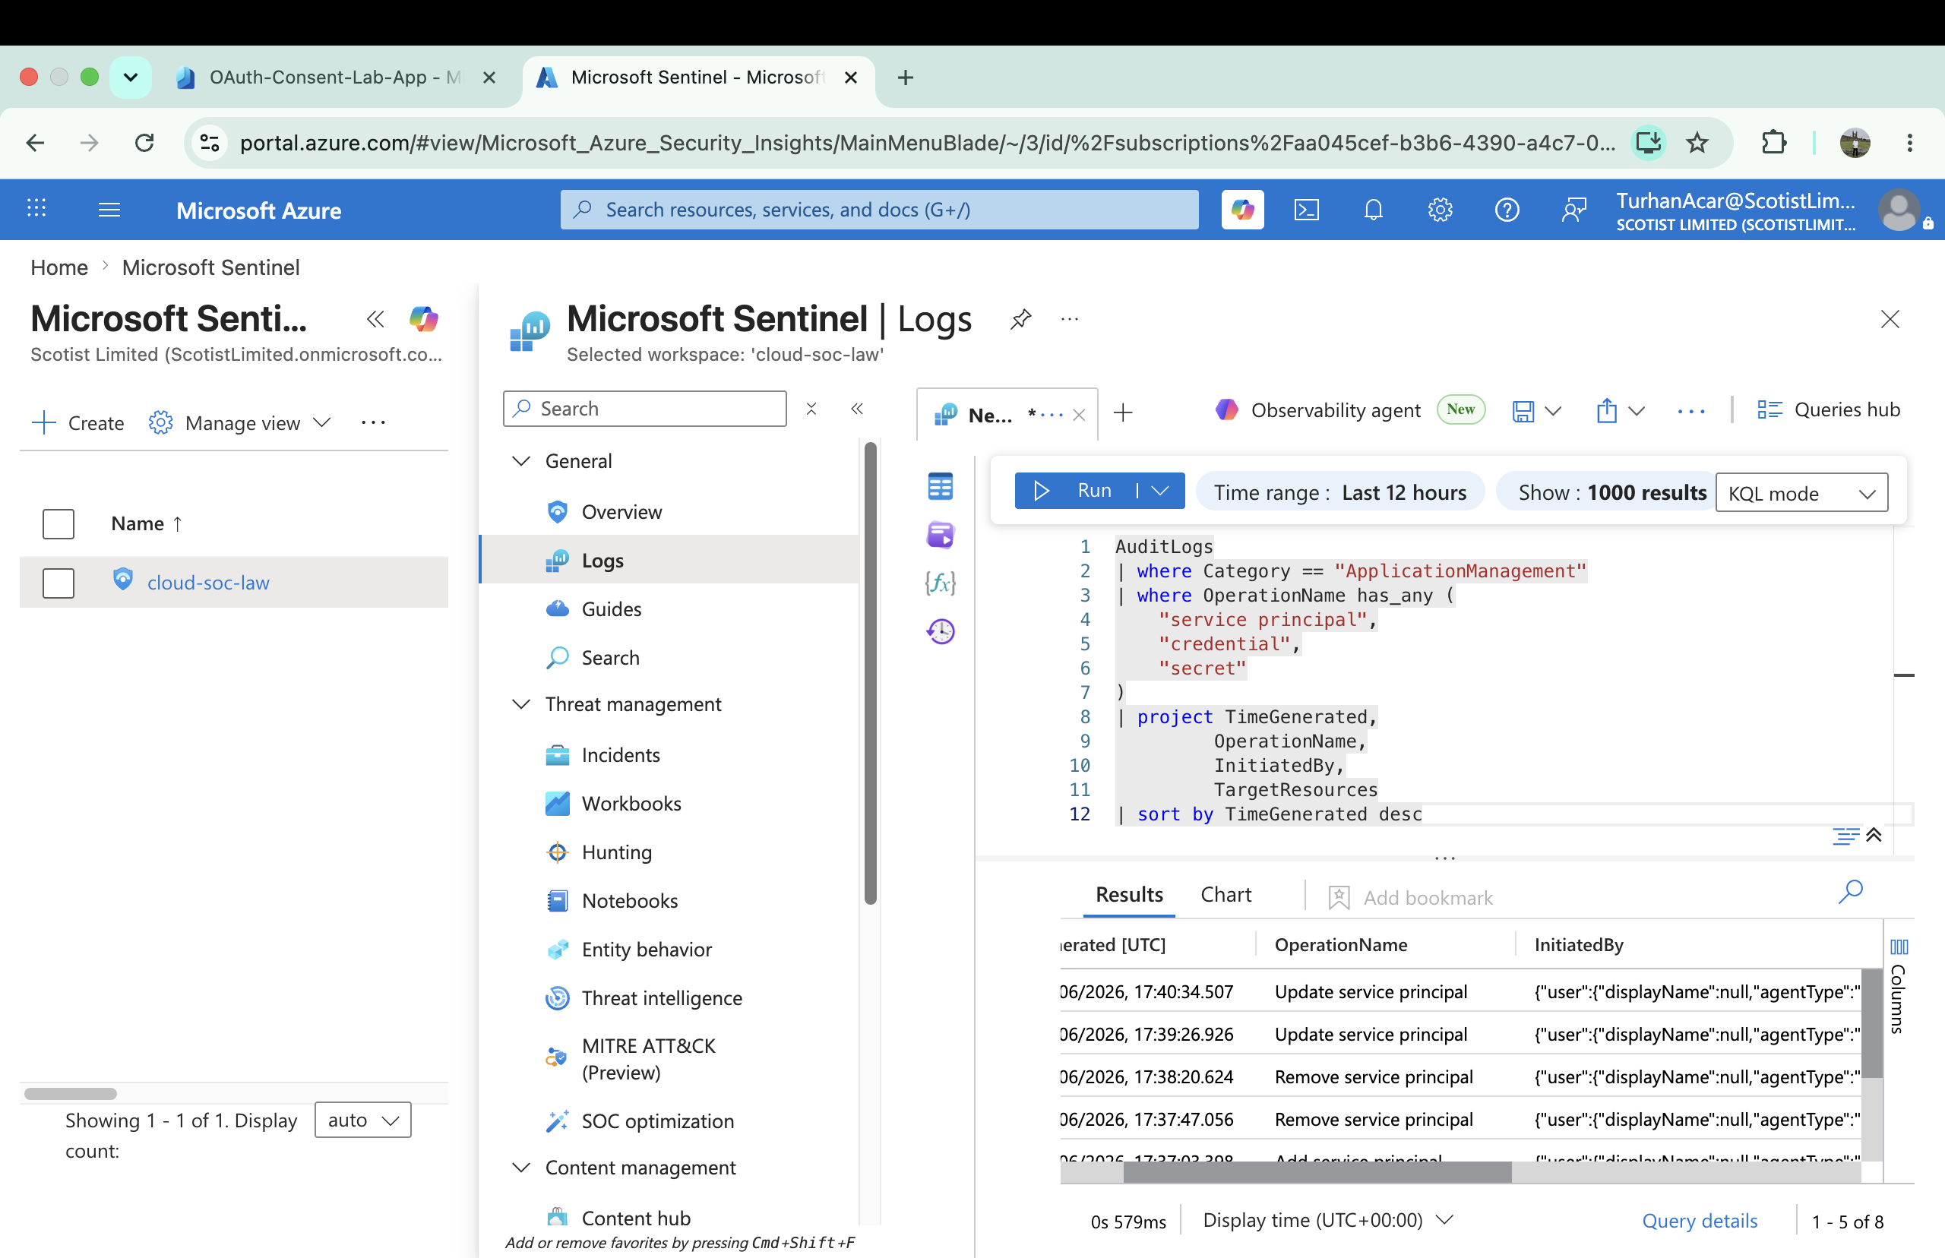Clear the Sentinel menu search box
The image size is (1945, 1258).
[x=811, y=409]
